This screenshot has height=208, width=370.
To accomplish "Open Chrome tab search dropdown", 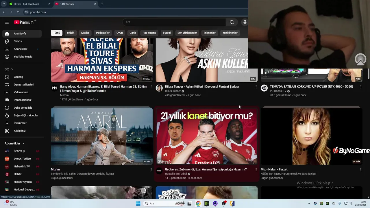I will (4, 4).
